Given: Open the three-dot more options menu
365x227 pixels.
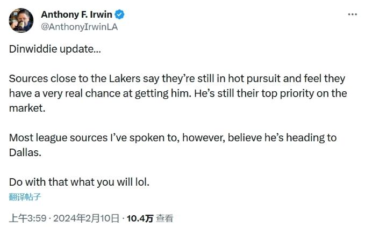Looking at the screenshot, I should click(352, 14).
